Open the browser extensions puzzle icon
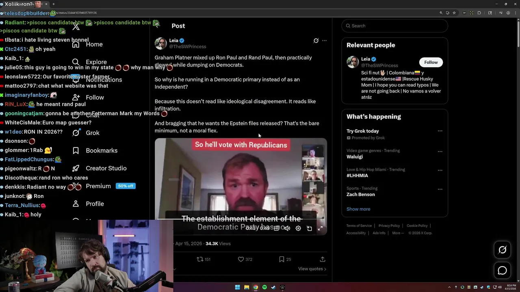The image size is (520, 292). tap(479, 13)
